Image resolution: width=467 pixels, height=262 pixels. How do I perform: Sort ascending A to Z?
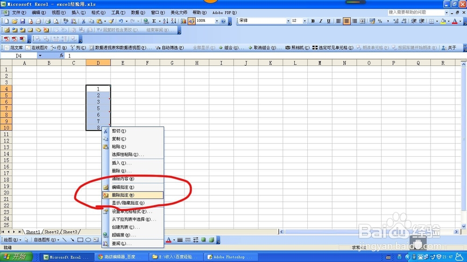(x=166, y=21)
